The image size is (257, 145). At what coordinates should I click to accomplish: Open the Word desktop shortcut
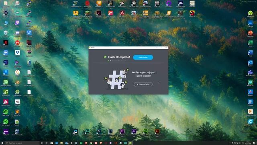pyautogui.click(x=250, y=53)
